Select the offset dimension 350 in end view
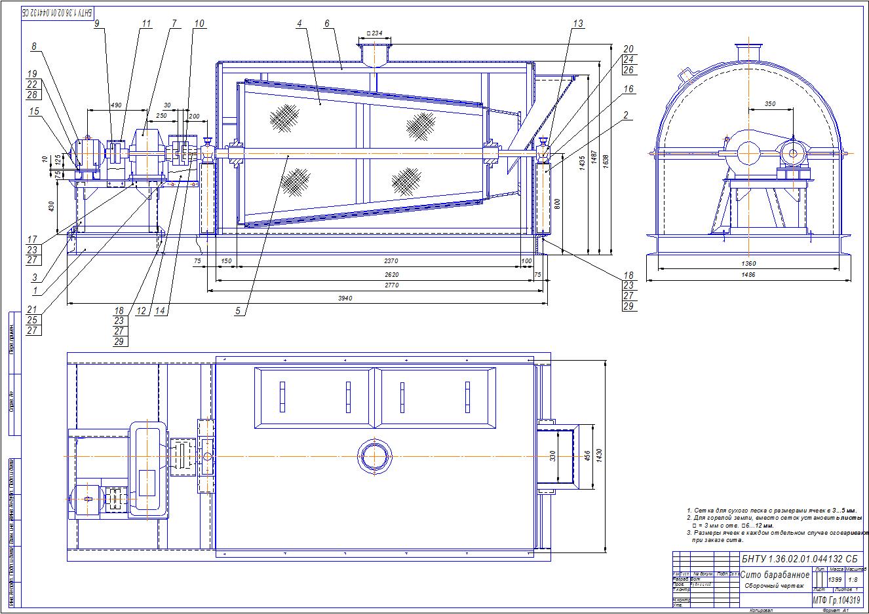 [770, 104]
